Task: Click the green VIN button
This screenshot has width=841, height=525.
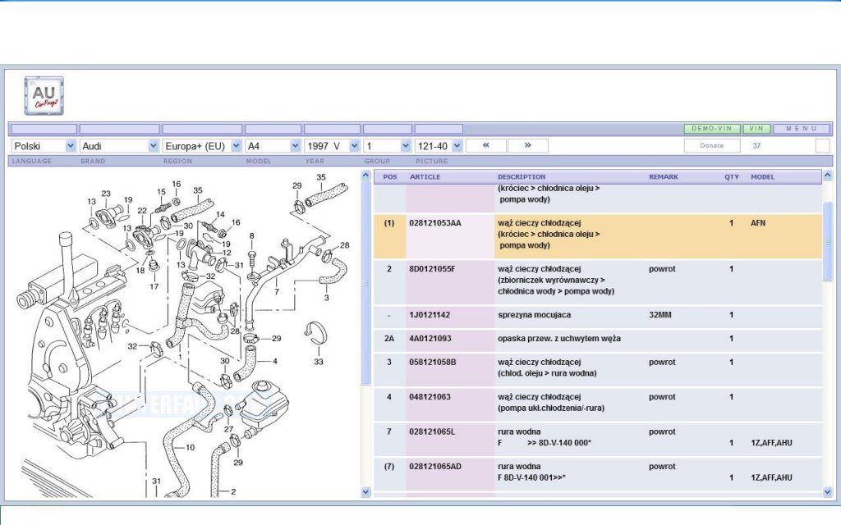Action: (x=756, y=129)
